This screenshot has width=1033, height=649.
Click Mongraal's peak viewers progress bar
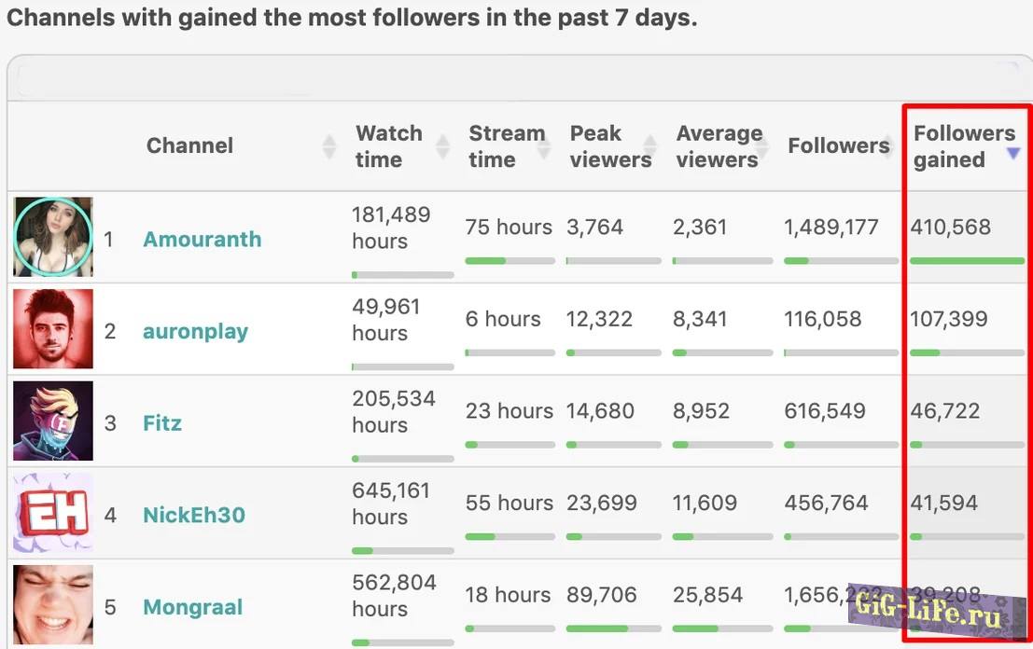point(613,628)
